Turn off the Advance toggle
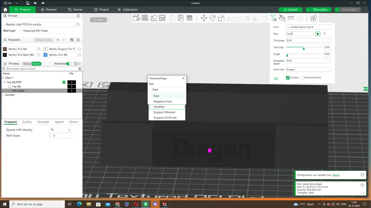 coord(69,64)
